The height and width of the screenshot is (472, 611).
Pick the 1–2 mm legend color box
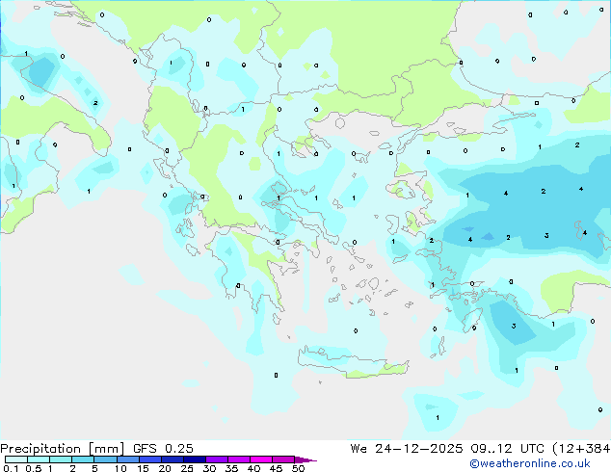pos(61,459)
